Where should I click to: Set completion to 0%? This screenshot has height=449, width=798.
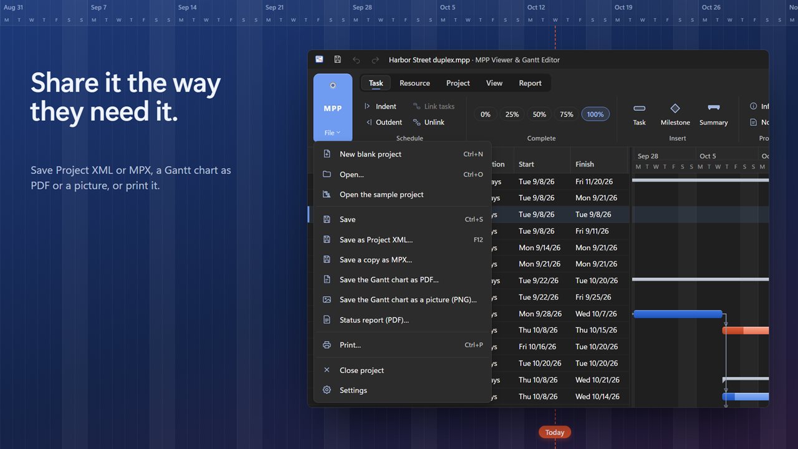pos(486,115)
